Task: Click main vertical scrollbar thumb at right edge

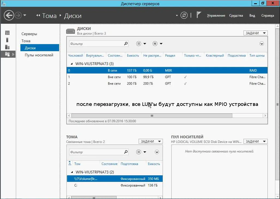Action: 277,105
